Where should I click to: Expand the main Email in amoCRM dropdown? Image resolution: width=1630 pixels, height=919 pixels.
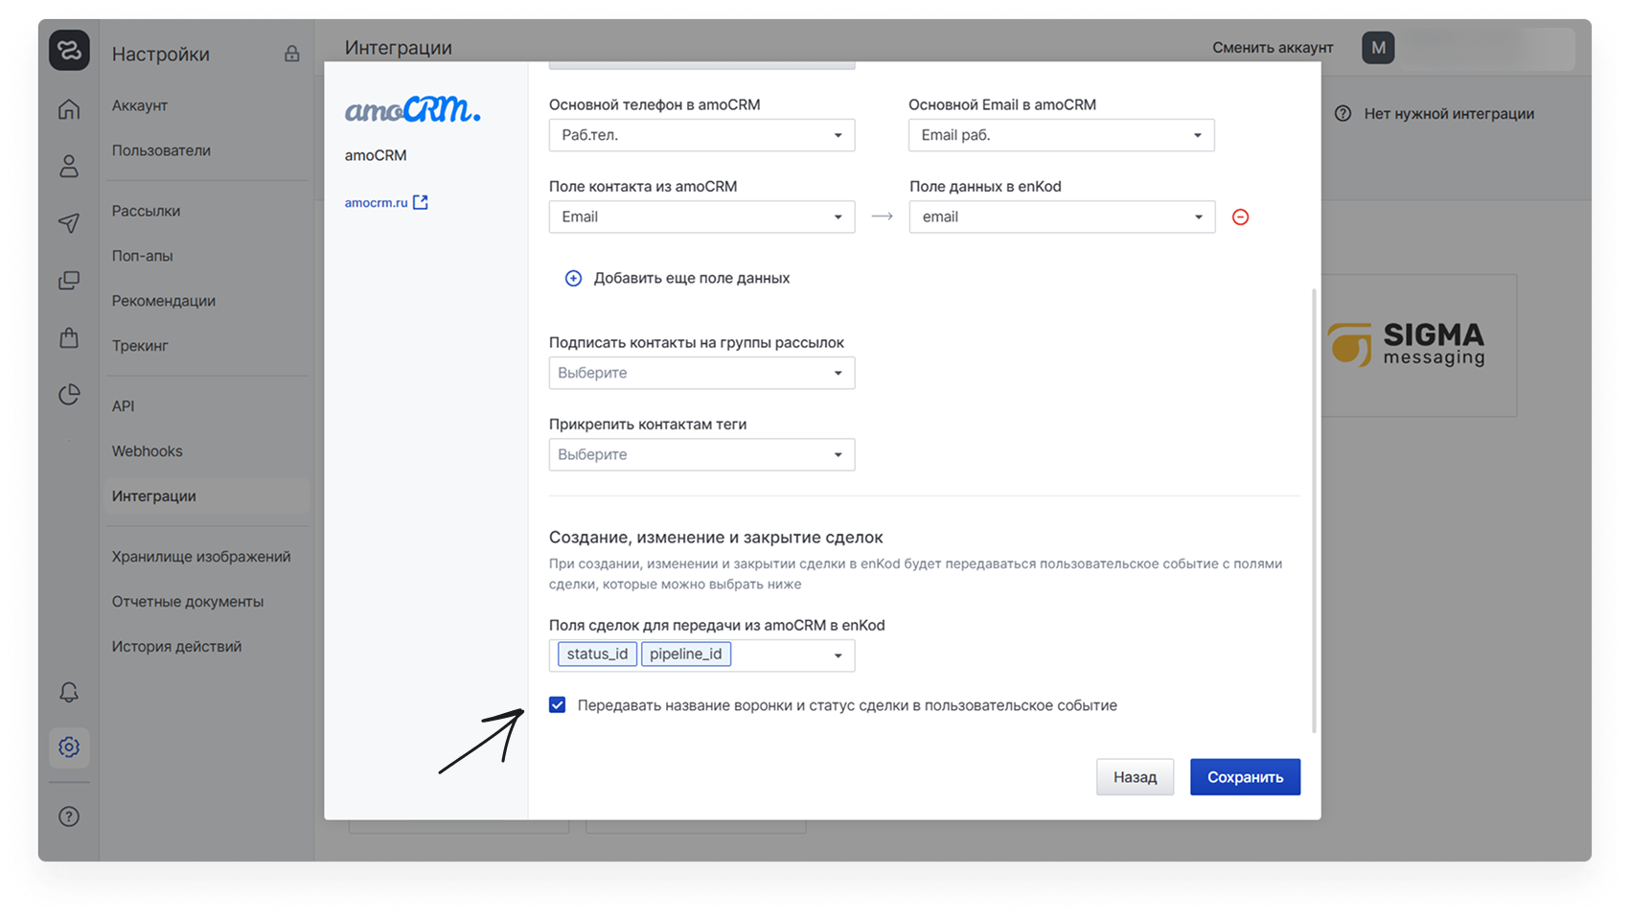pyautogui.click(x=1061, y=135)
